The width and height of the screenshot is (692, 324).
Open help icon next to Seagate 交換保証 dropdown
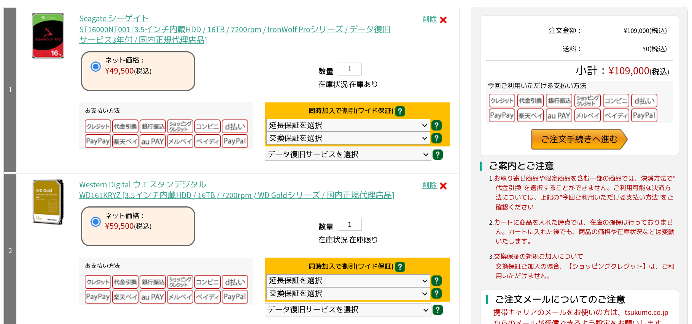click(437, 138)
